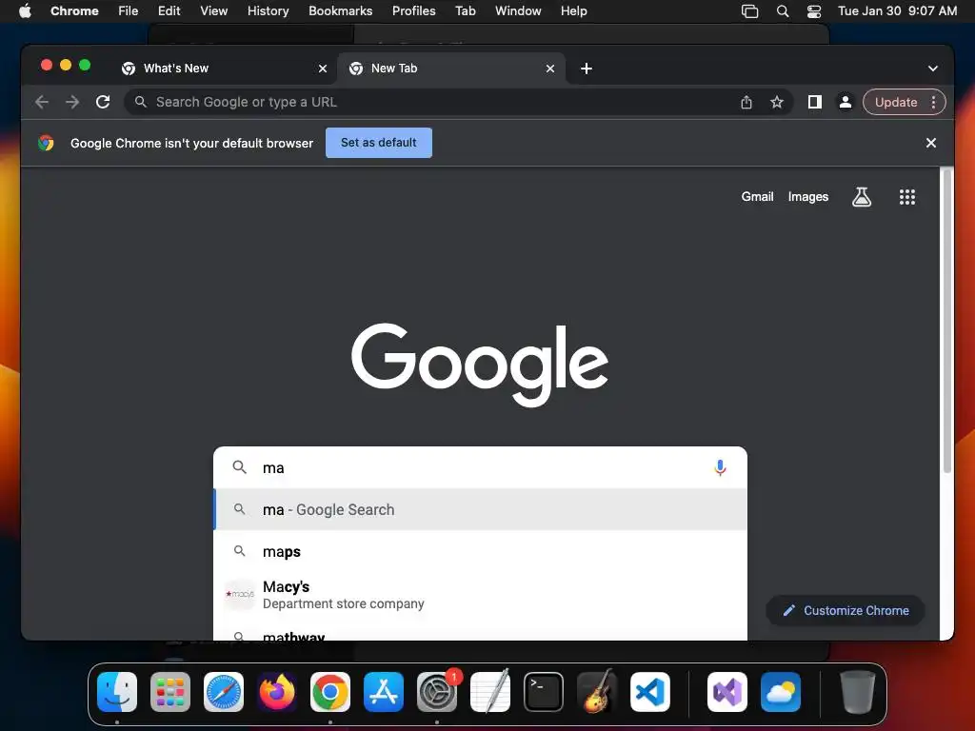Screen dimensions: 975x731
Task: Open the Bookmarks menu
Action: (x=340, y=11)
